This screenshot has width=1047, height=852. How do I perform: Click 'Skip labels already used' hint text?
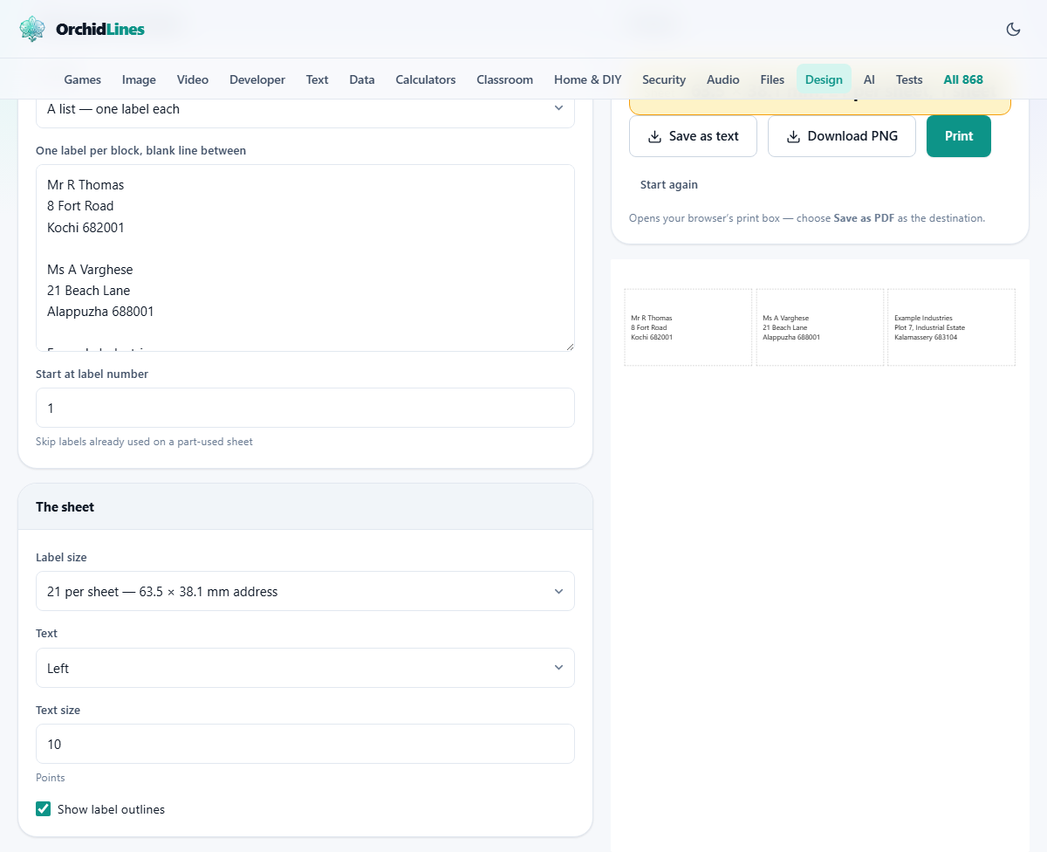pyautogui.click(x=144, y=442)
